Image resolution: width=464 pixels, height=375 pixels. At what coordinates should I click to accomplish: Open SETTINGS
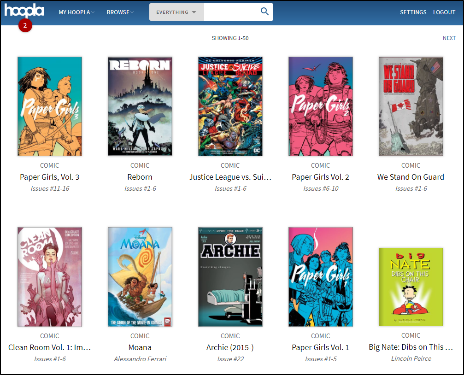click(413, 12)
